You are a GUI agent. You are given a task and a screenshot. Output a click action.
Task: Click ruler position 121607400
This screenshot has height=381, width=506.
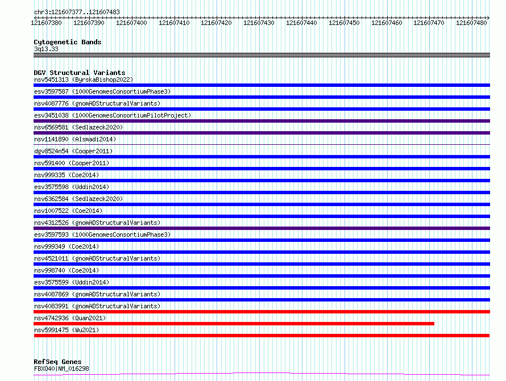pos(131,23)
